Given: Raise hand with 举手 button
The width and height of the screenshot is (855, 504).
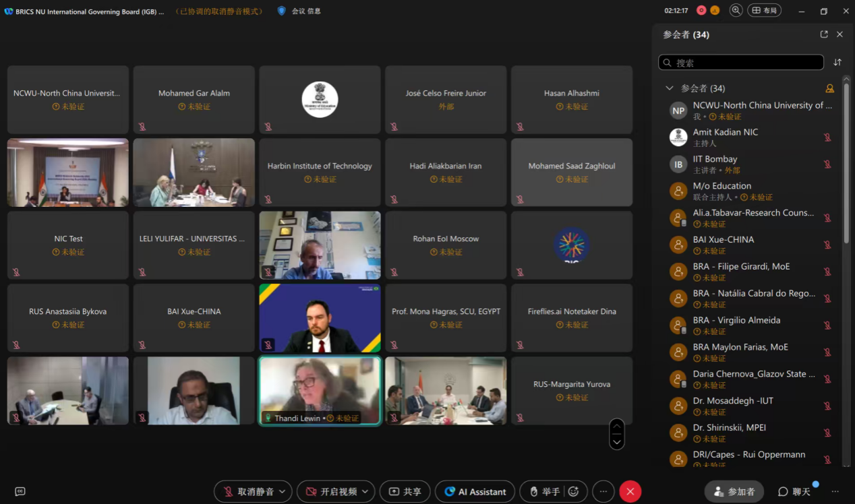Looking at the screenshot, I should (545, 492).
